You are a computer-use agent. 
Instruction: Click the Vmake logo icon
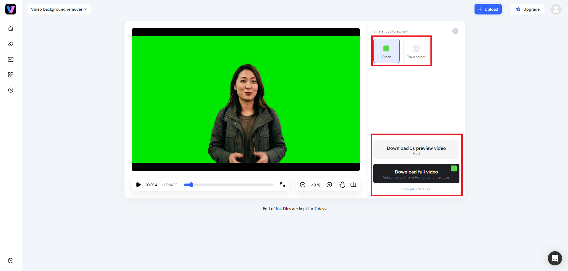[x=11, y=9]
